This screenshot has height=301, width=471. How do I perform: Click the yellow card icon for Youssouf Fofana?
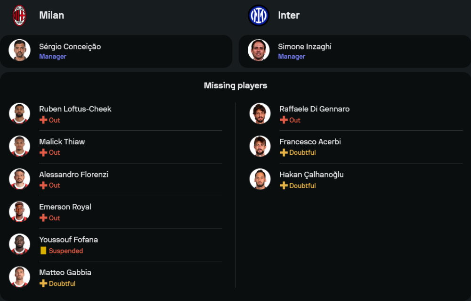coord(43,251)
